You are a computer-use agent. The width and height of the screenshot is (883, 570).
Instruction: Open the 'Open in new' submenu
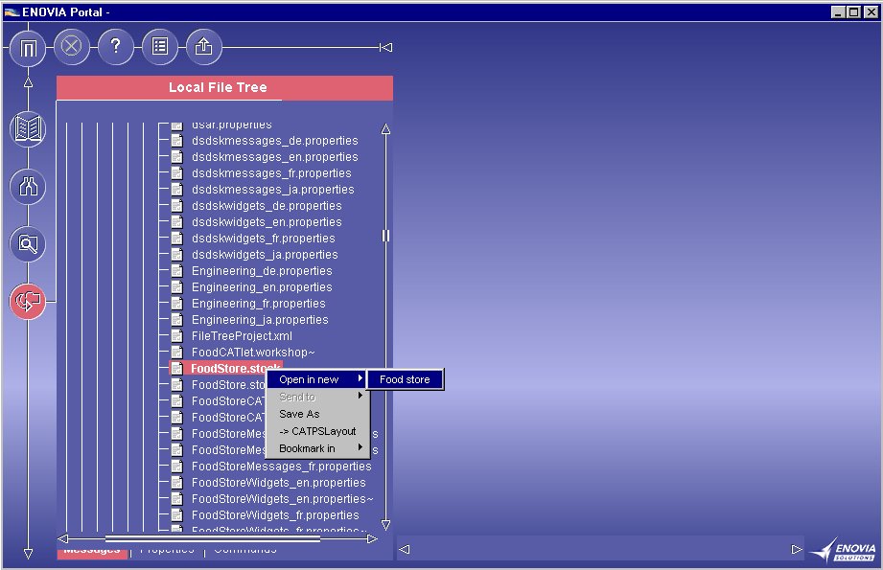pos(317,379)
